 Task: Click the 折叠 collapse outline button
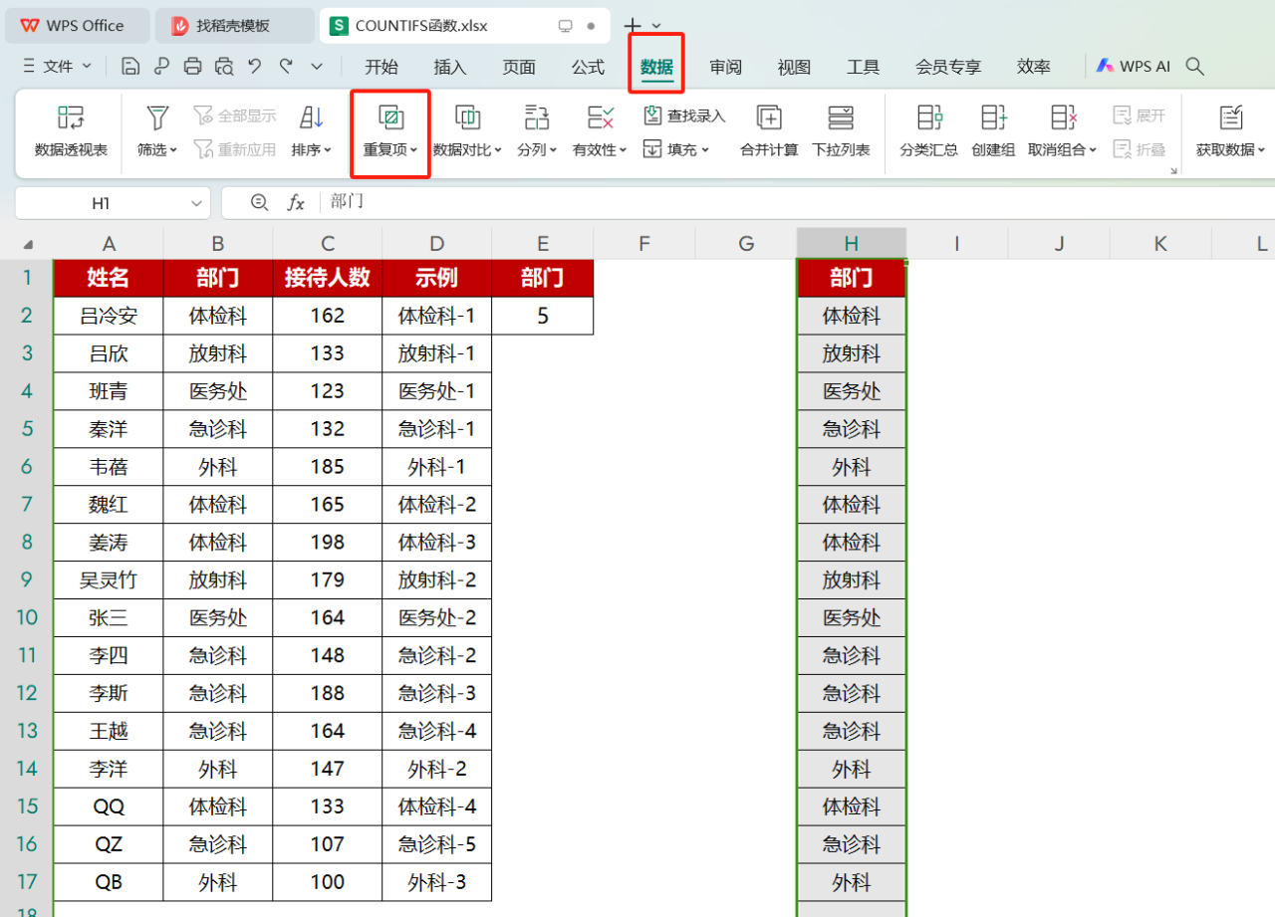(1139, 149)
